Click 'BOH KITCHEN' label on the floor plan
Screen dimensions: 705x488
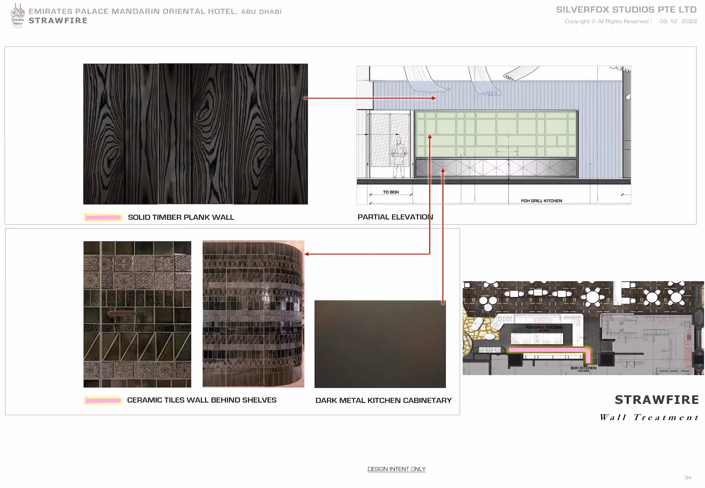pos(583,368)
